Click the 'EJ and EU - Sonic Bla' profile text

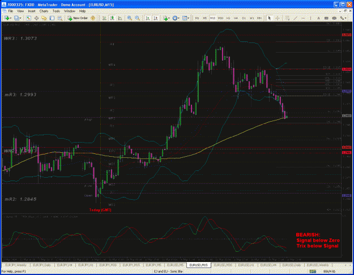168,272
